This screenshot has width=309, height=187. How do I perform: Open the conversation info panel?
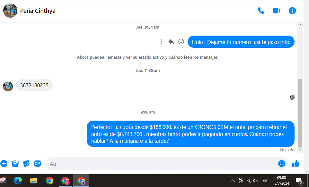[292, 11]
